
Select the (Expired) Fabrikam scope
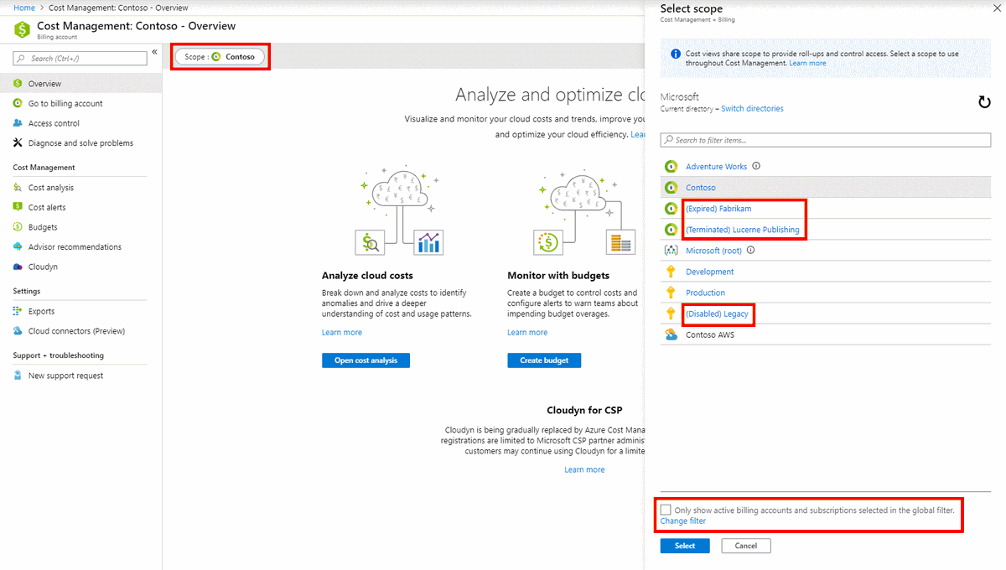(718, 208)
